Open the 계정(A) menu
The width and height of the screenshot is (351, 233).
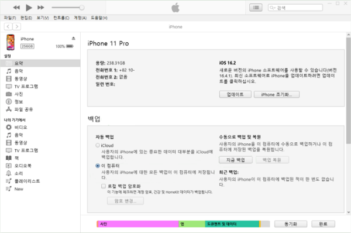(80, 18)
